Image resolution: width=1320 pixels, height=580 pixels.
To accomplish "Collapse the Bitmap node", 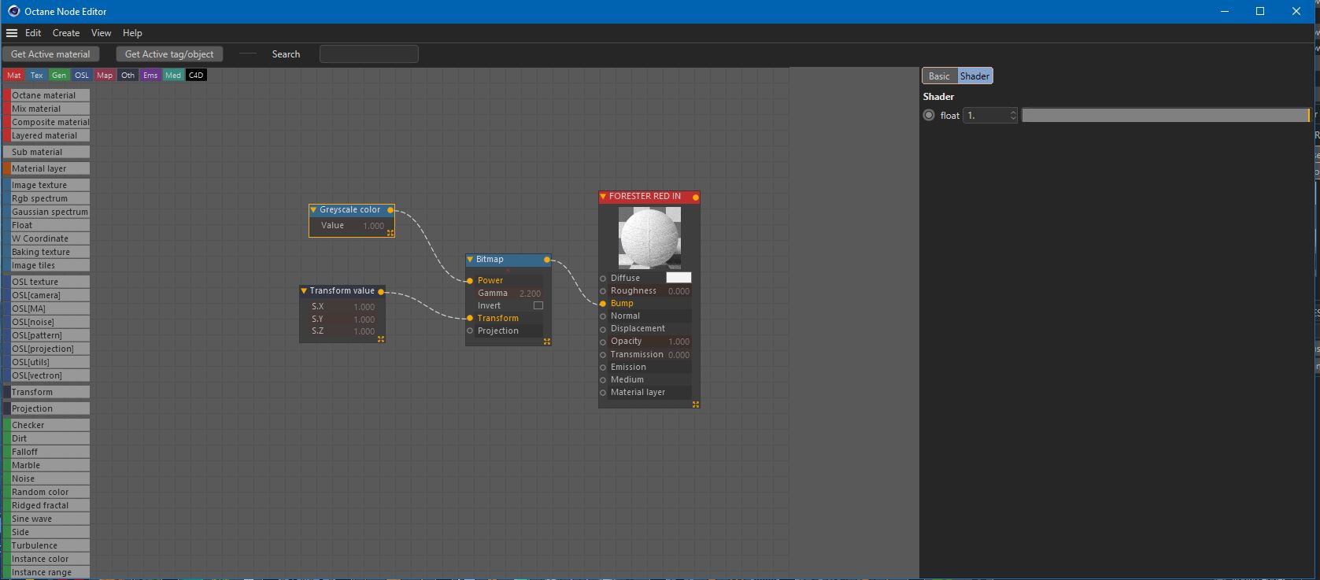I will (470, 260).
